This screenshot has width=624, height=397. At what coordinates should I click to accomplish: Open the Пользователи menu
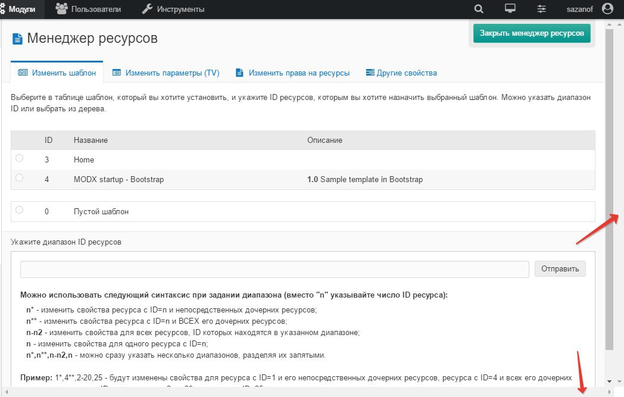(95, 9)
